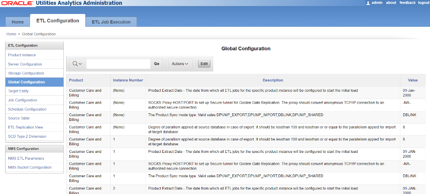The width and height of the screenshot is (430, 194).
Task: Sort by the Description column header
Action: pyautogui.click(x=273, y=80)
